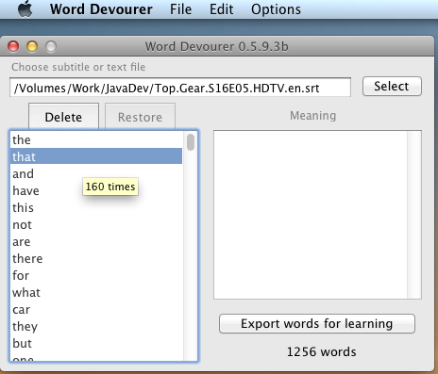Switch to the Restore tab
This screenshot has height=374, width=438.
(140, 117)
